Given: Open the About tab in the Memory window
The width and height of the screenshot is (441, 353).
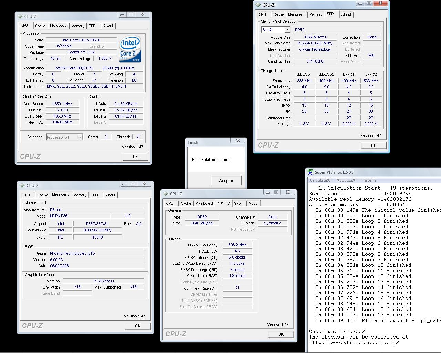Looking at the screenshot, I should (254, 203).
